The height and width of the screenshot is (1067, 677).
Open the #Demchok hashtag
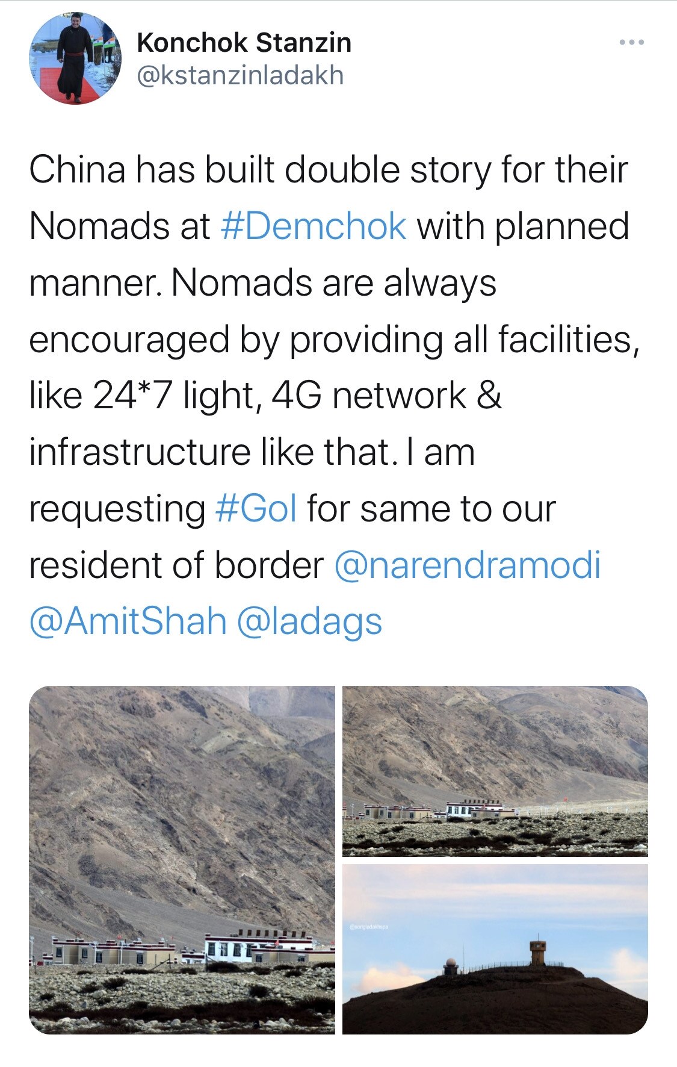pyautogui.click(x=314, y=226)
